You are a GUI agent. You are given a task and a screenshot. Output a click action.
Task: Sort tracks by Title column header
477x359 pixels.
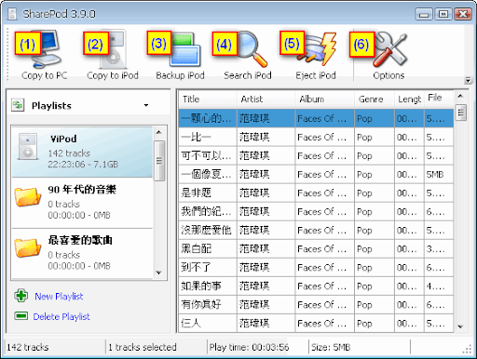coord(208,100)
